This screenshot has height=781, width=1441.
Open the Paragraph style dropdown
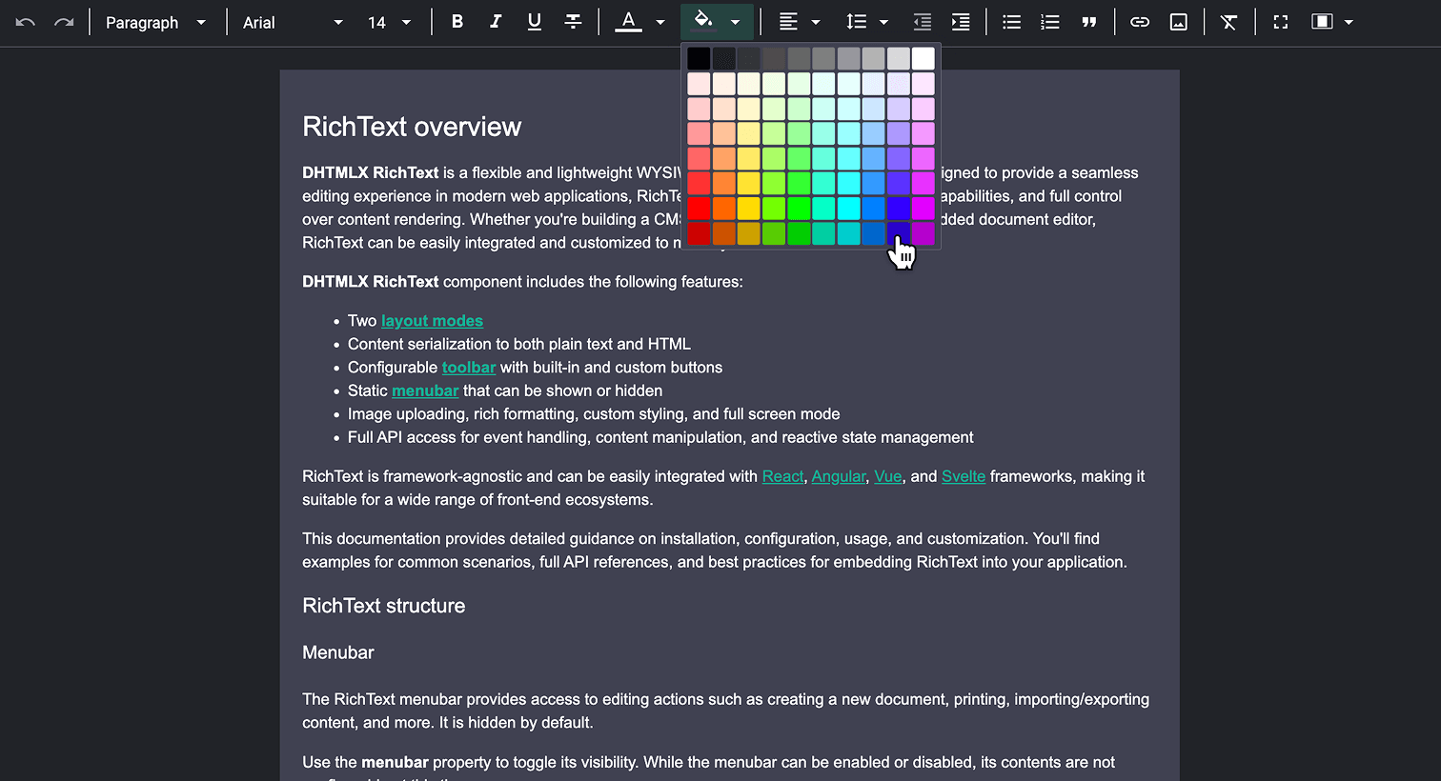click(155, 22)
